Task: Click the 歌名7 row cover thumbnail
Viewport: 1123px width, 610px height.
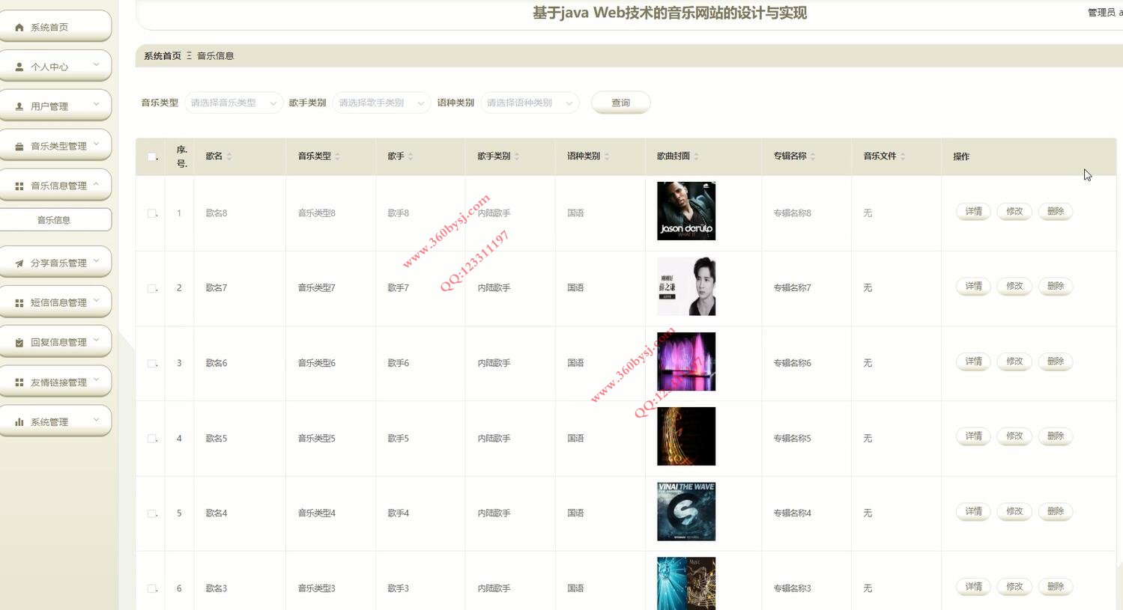Action: pos(686,287)
